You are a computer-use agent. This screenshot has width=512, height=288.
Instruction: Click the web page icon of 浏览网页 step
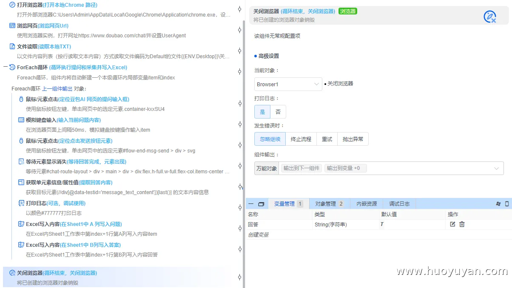pyautogui.click(x=12, y=25)
